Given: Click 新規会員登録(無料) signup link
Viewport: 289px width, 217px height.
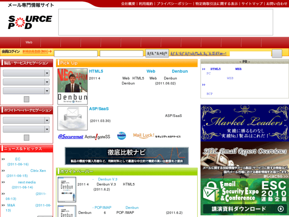Looking at the screenshot, I should pyautogui.click(x=37, y=51).
